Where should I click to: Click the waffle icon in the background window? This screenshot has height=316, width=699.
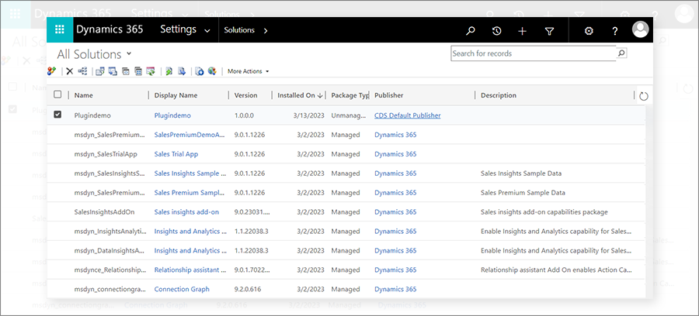click(x=15, y=13)
